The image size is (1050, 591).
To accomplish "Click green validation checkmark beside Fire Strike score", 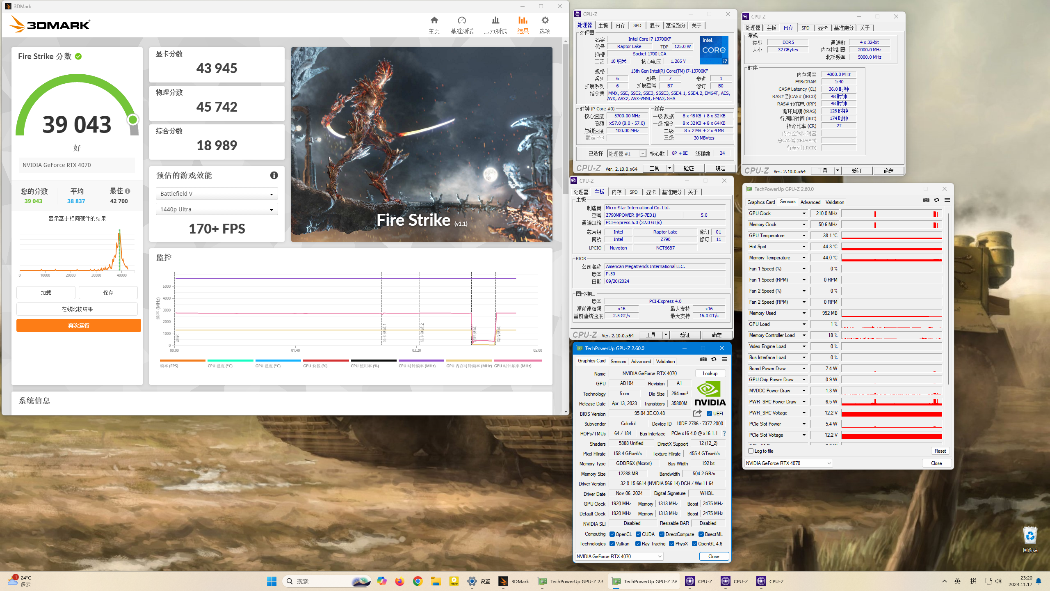I will [x=78, y=56].
